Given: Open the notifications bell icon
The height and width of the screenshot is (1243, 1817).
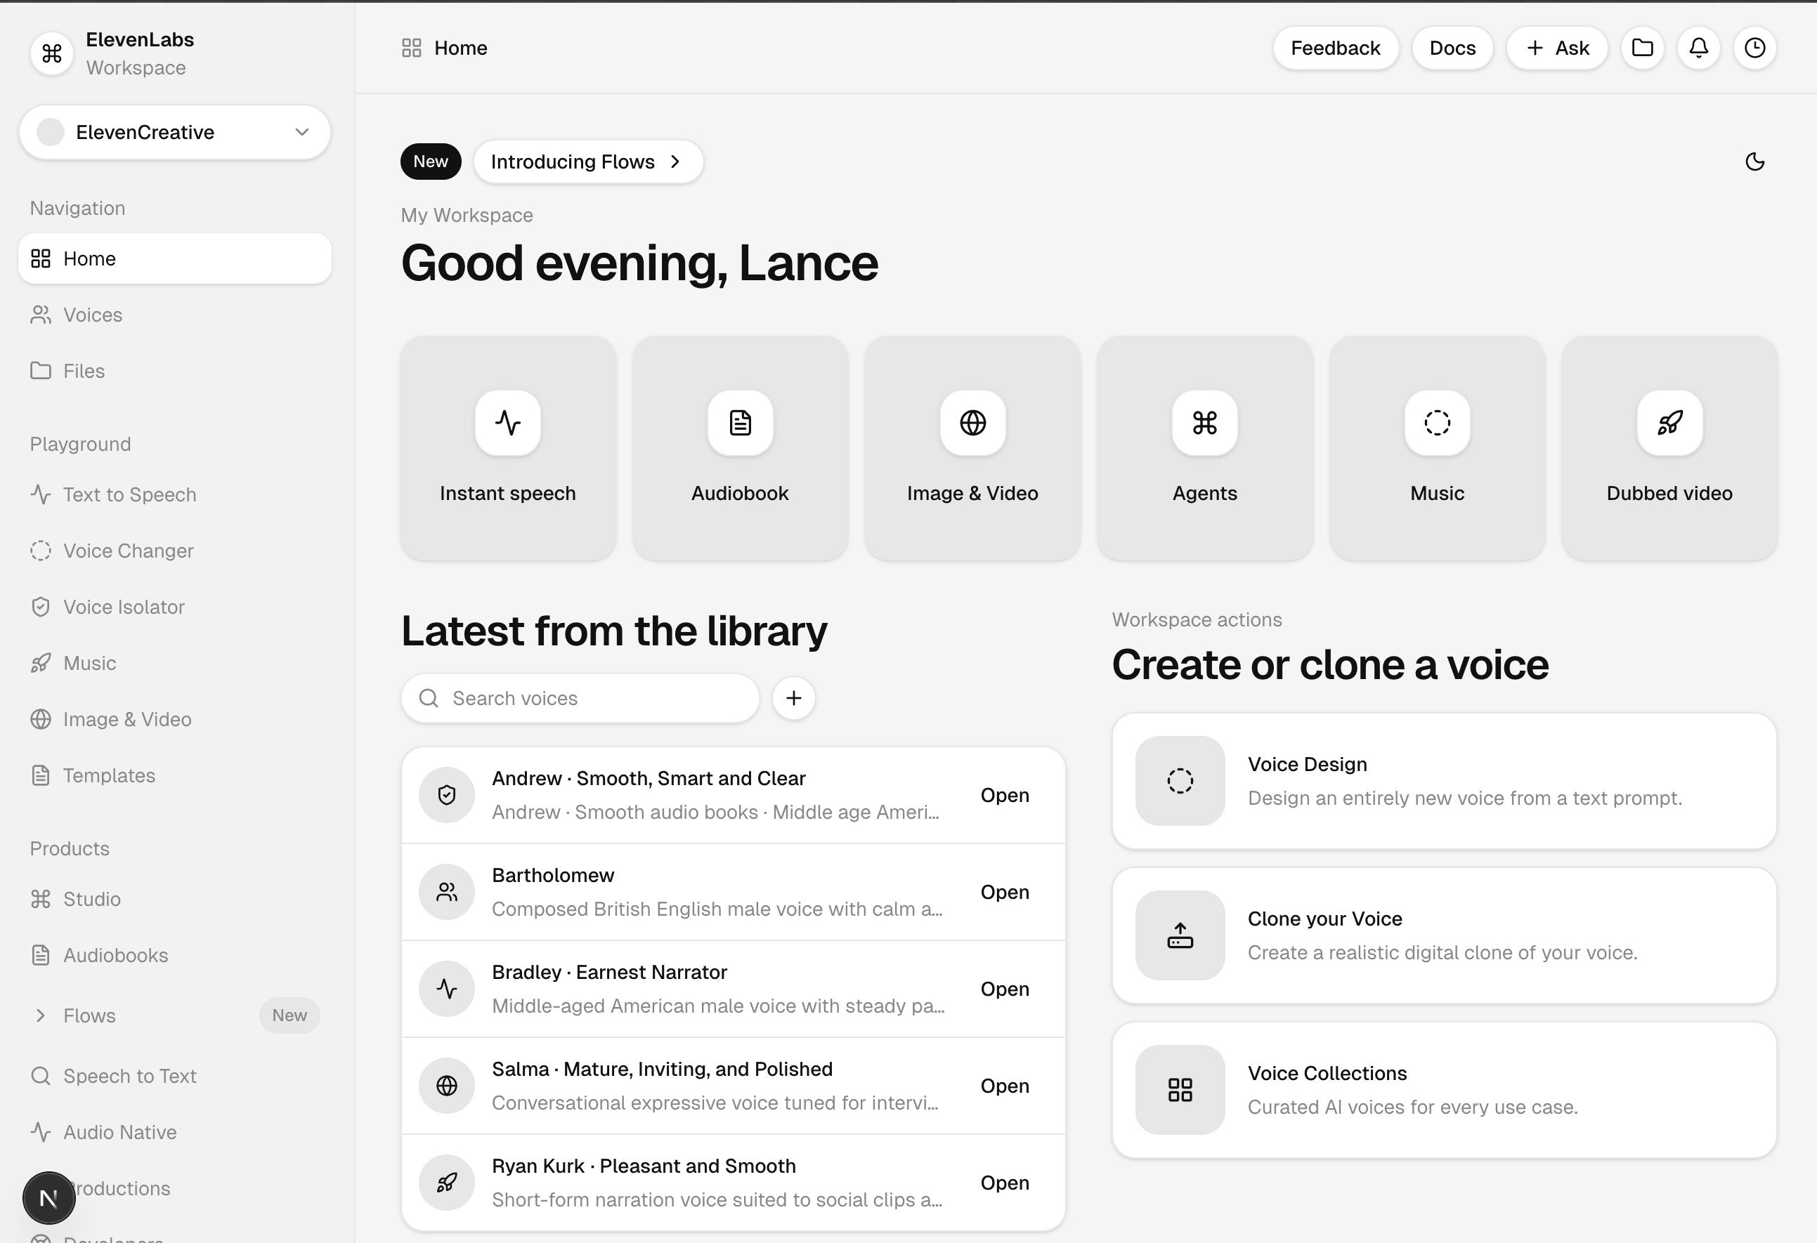Looking at the screenshot, I should click(1698, 48).
